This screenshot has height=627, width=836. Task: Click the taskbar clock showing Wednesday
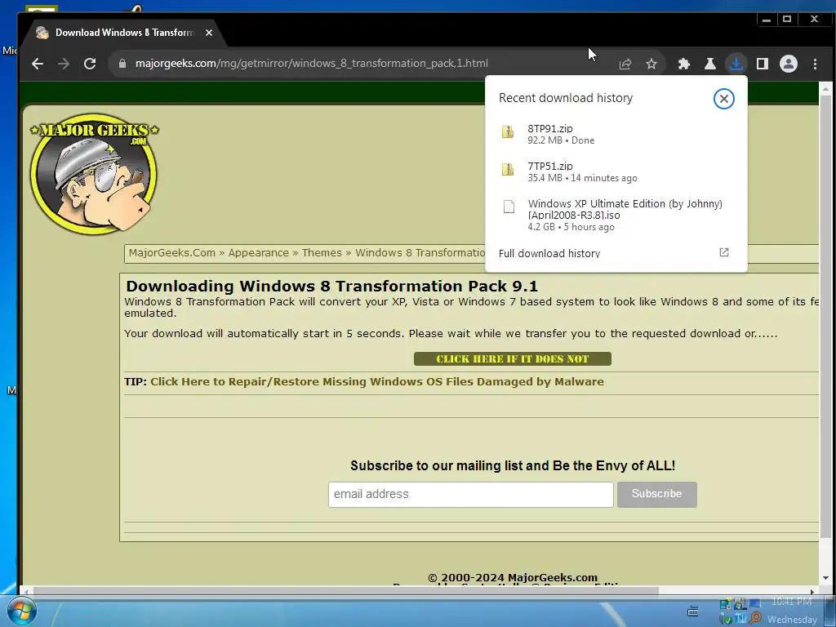(792, 611)
